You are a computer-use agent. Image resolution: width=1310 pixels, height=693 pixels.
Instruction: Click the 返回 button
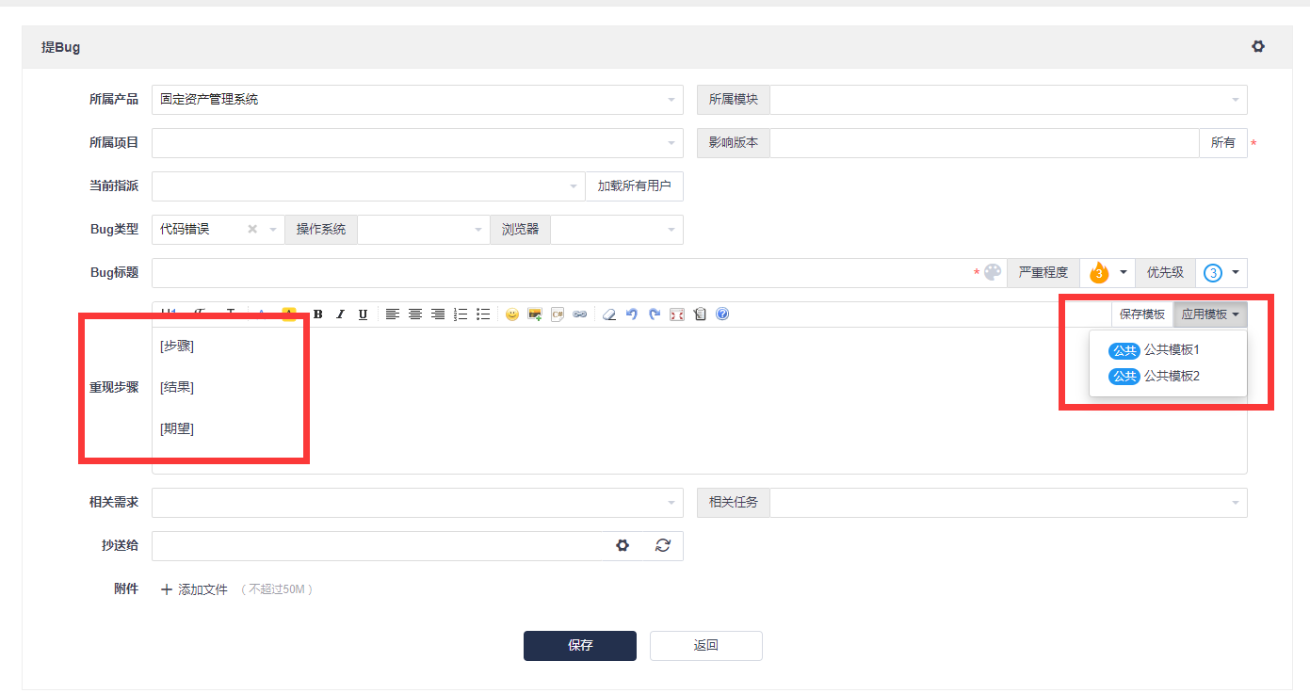[x=706, y=646]
